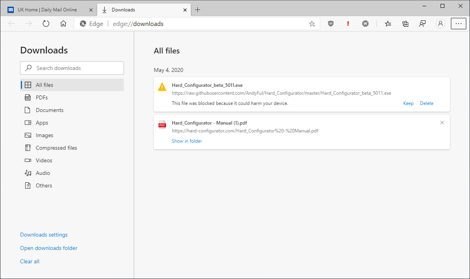Open the Collections icon

coord(405,24)
